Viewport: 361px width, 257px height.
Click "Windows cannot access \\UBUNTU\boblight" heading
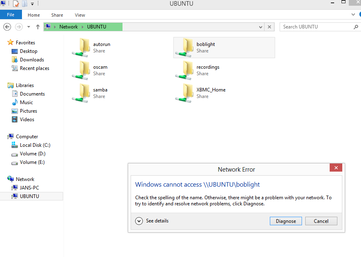pyautogui.click(x=197, y=185)
